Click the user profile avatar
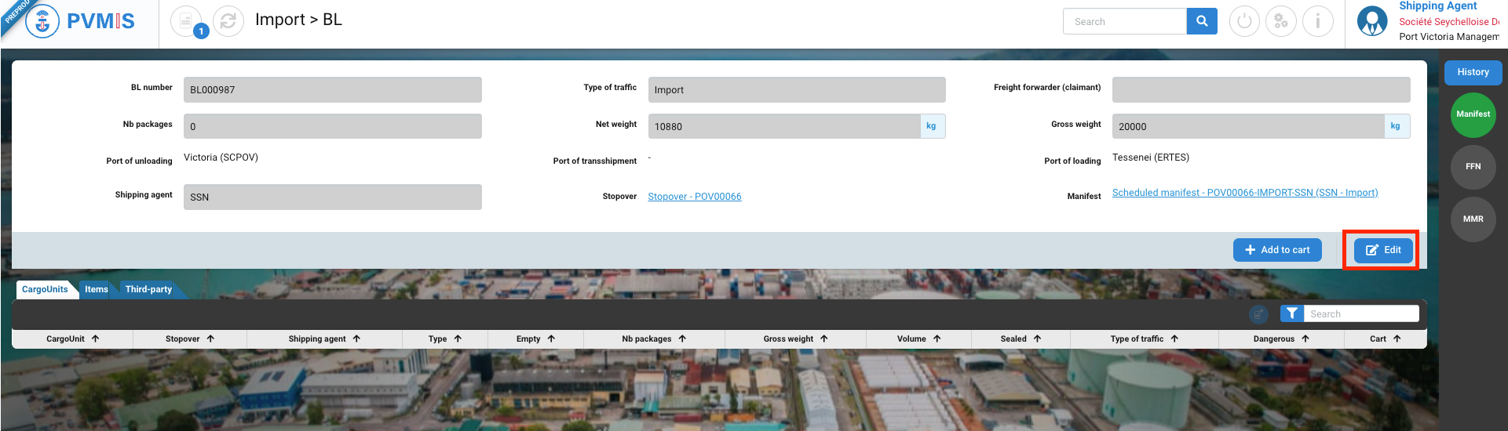The height and width of the screenshot is (431, 1508). coord(1372,21)
